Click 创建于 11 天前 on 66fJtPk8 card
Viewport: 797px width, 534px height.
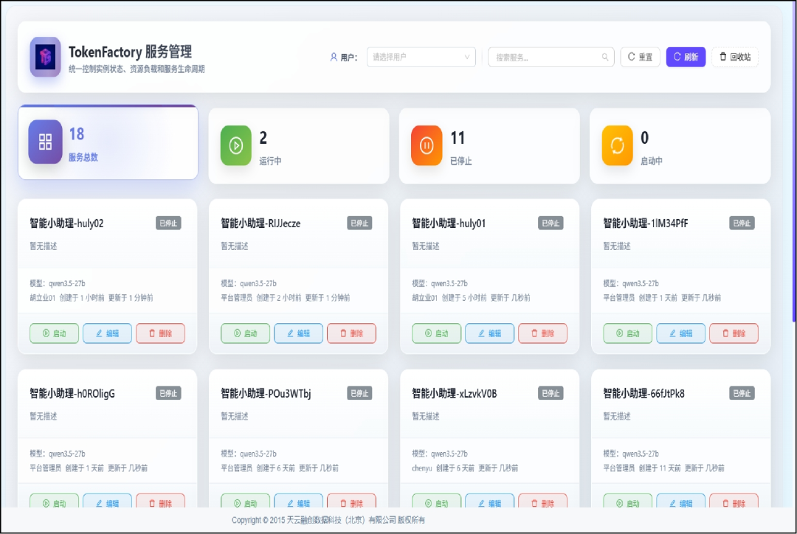click(659, 468)
